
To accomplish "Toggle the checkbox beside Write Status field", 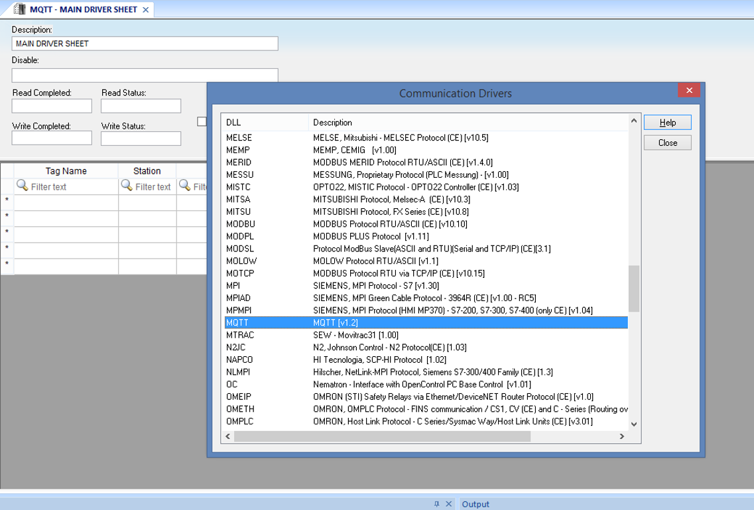I will (202, 121).
